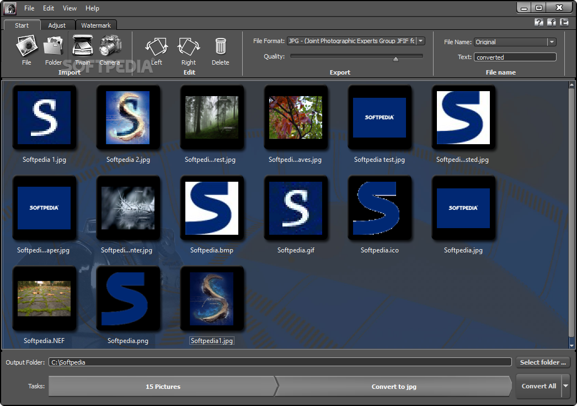The height and width of the screenshot is (406, 577).
Task: Click the Quality slider handle
Action: 396,58
